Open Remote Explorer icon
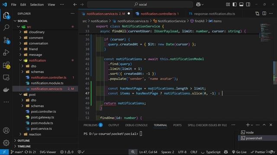The height and width of the screenshot is (155, 277). point(6,77)
